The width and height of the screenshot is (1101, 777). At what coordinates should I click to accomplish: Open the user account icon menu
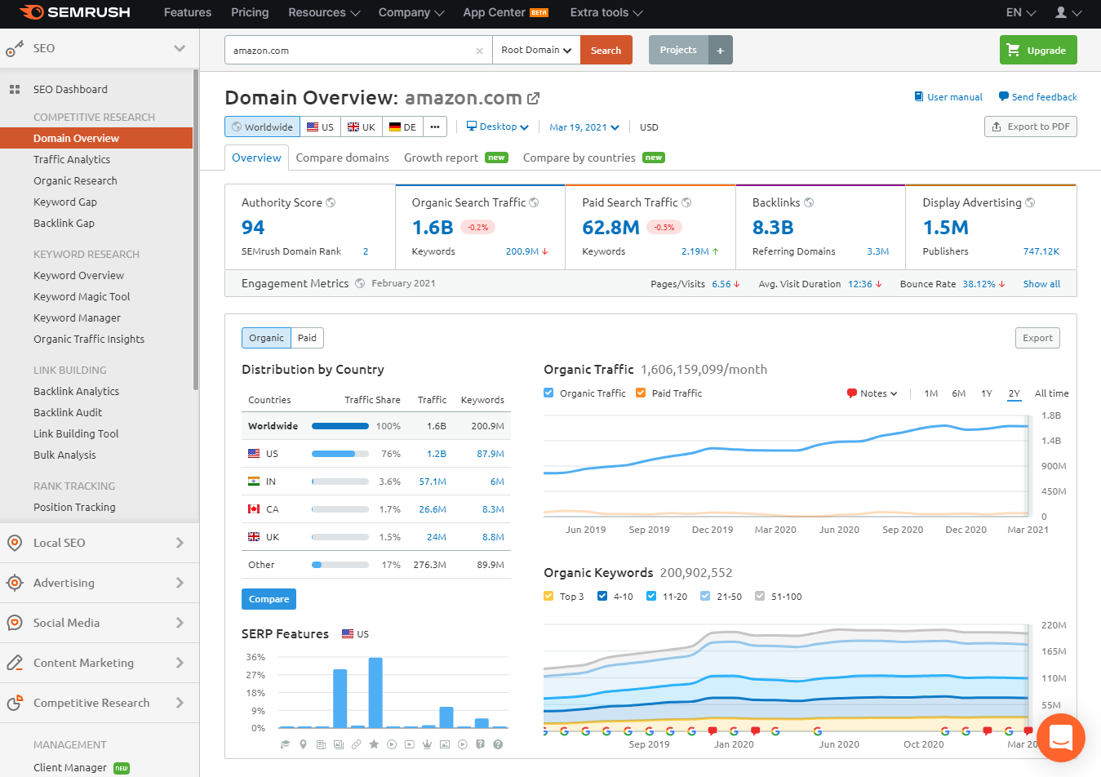[x=1068, y=12]
